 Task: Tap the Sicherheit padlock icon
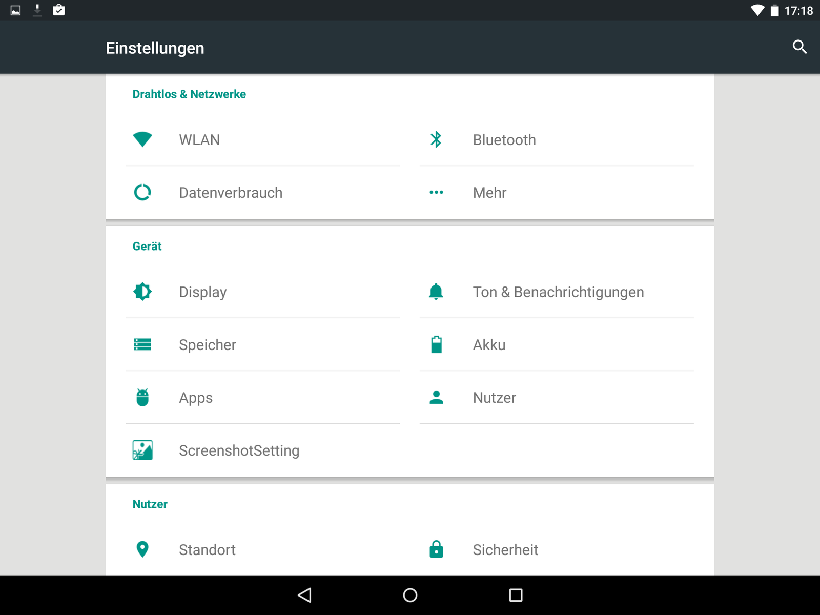[436, 549]
